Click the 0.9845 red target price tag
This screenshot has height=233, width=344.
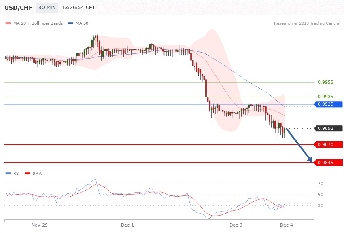(x=329, y=163)
